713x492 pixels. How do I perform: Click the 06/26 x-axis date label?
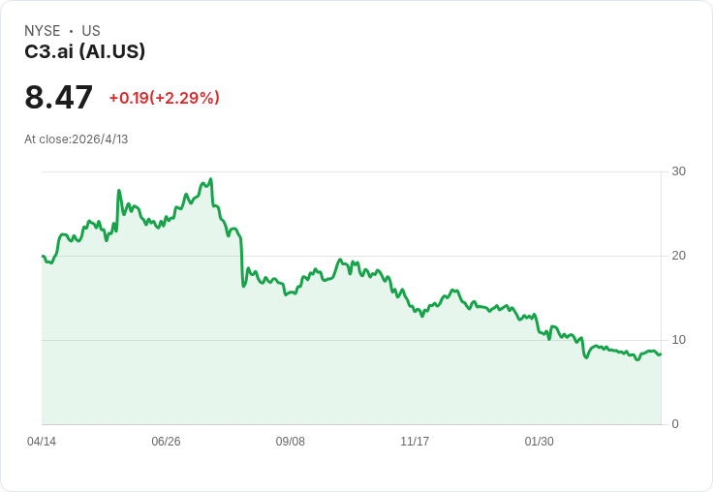pos(166,442)
